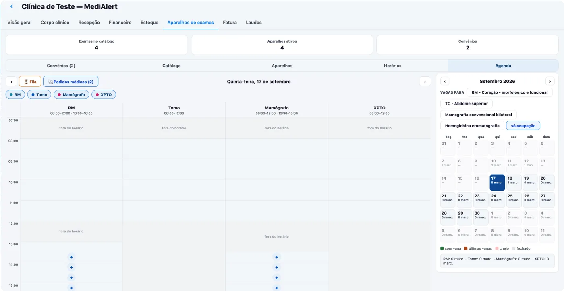Show next month in mini calendar

tap(550, 81)
